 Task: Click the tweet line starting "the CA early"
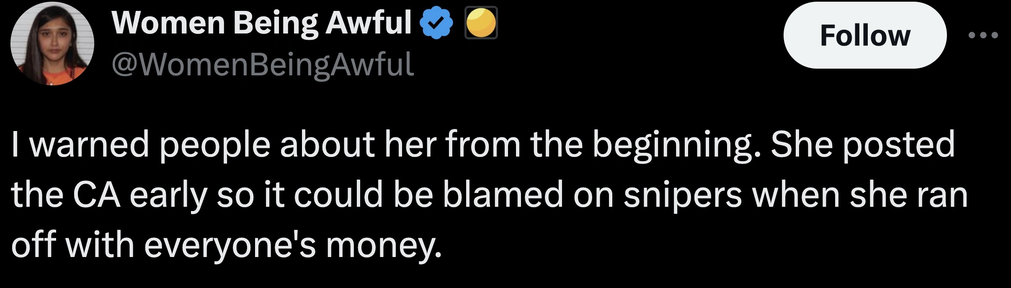click(489, 195)
